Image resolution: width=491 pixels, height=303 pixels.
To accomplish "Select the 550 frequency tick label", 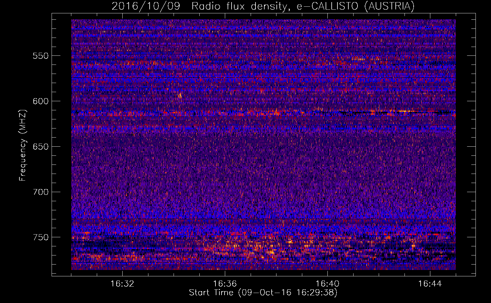I will 41,56.
